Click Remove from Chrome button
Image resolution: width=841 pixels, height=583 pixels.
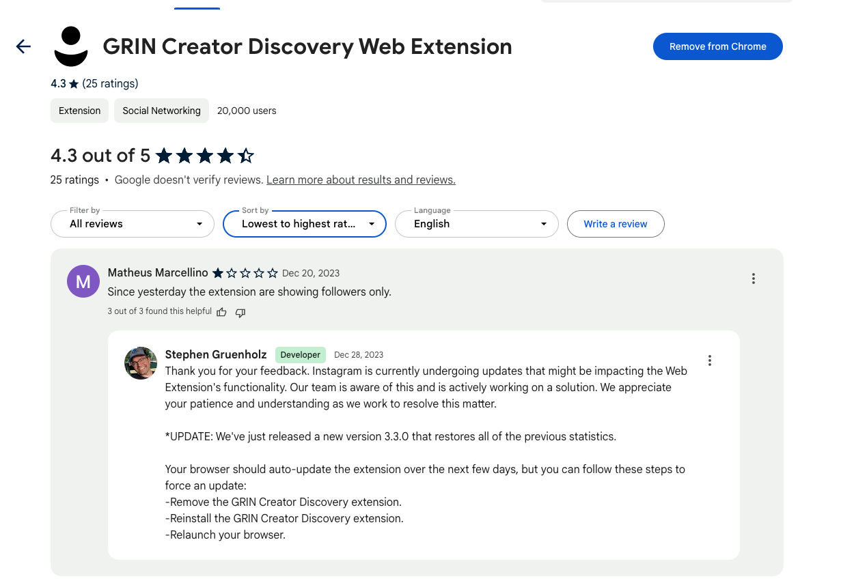(717, 46)
